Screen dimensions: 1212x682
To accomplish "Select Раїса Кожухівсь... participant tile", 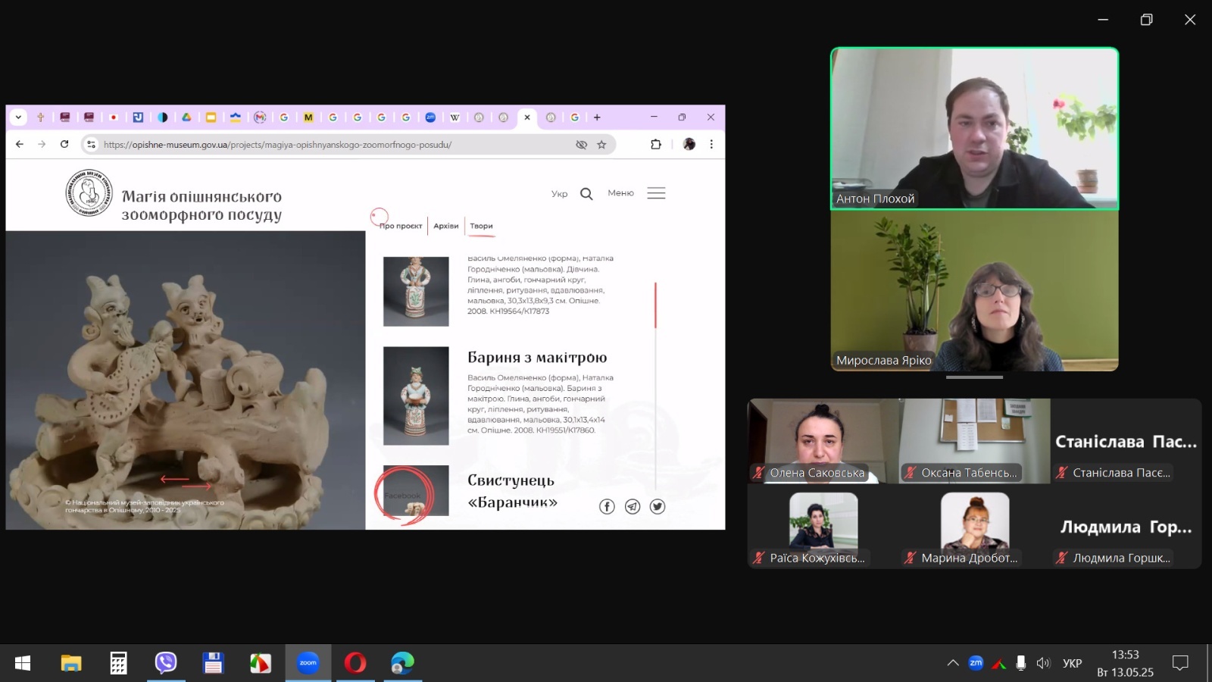I will click(823, 527).
